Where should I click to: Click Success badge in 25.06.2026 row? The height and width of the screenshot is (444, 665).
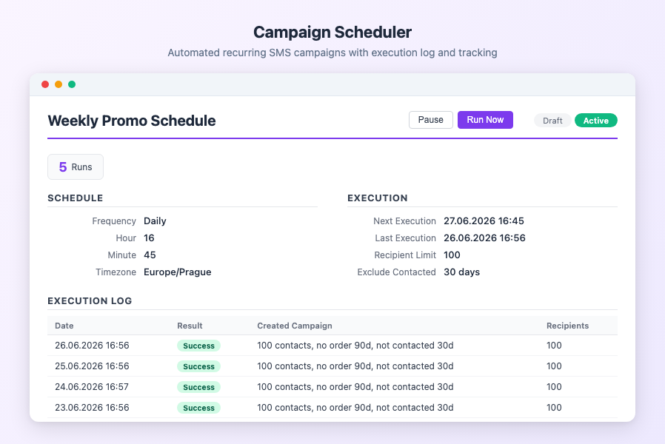point(198,366)
